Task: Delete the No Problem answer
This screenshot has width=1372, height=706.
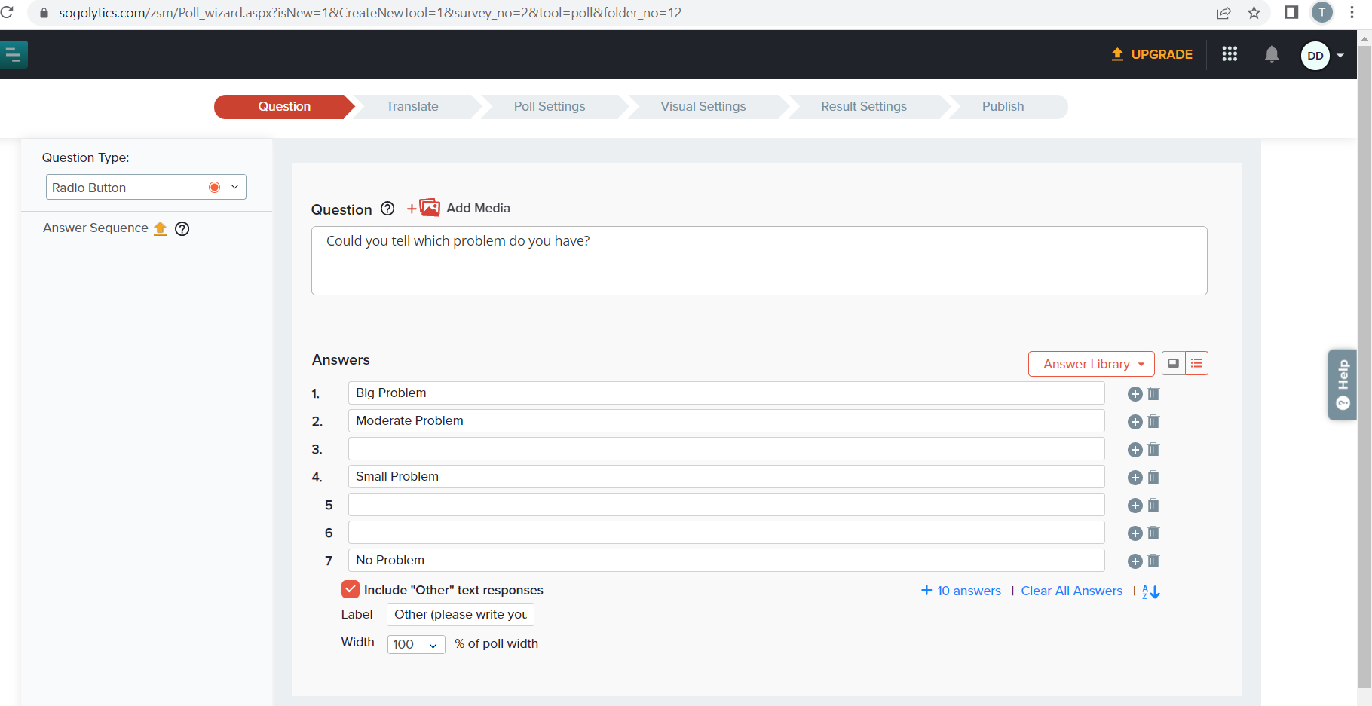Action: tap(1153, 561)
